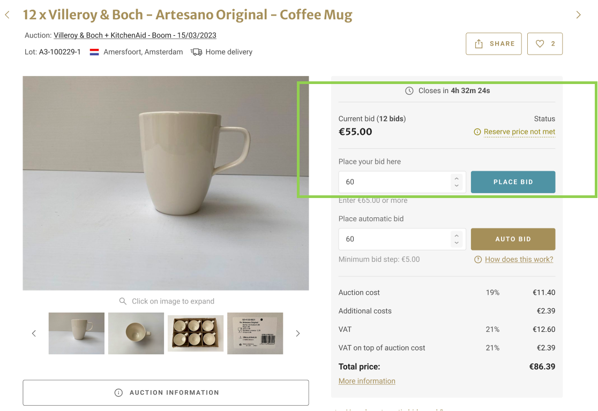Click the magnifier icon to expand image
Viewport: 598px width, 411px height.
coord(123,301)
